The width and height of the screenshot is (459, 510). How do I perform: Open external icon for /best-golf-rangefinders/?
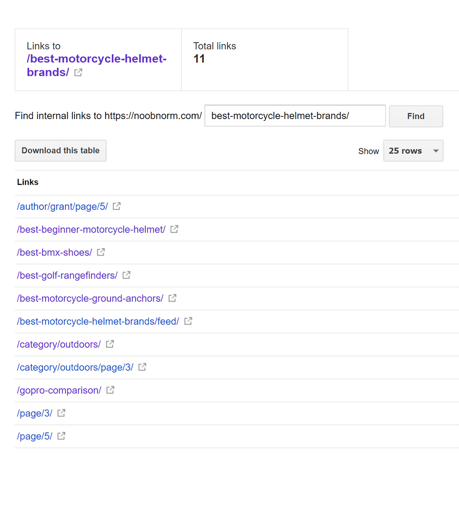click(126, 275)
